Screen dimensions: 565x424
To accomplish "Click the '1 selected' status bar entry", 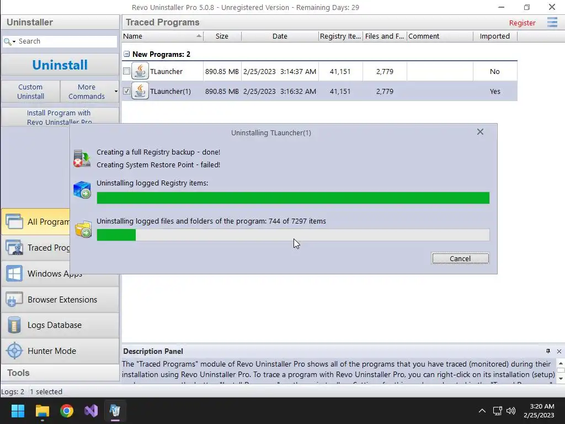I will [46, 391].
